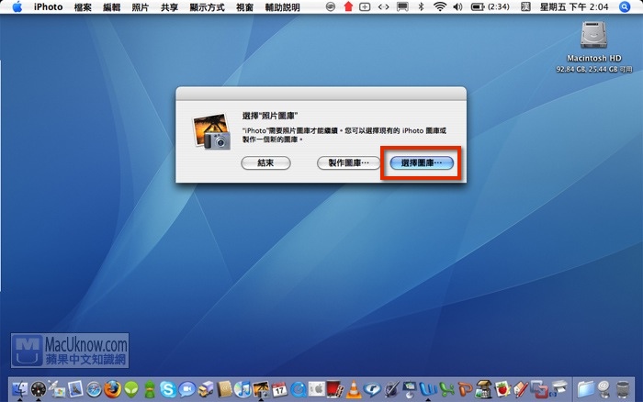The width and height of the screenshot is (643, 402).
Task: Open the 視窗 menu
Action: (245, 7)
